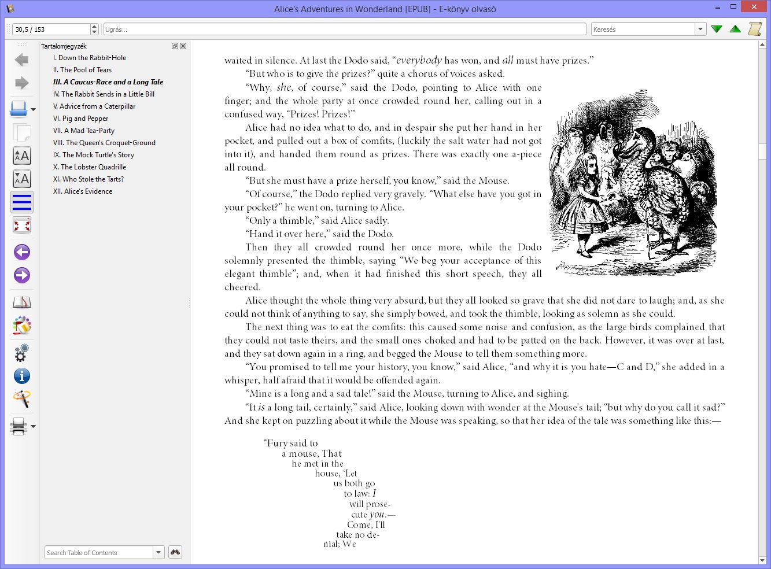Select VIII. The Queen's Croquet-Ground
This screenshot has width=771, height=569.
tap(104, 143)
